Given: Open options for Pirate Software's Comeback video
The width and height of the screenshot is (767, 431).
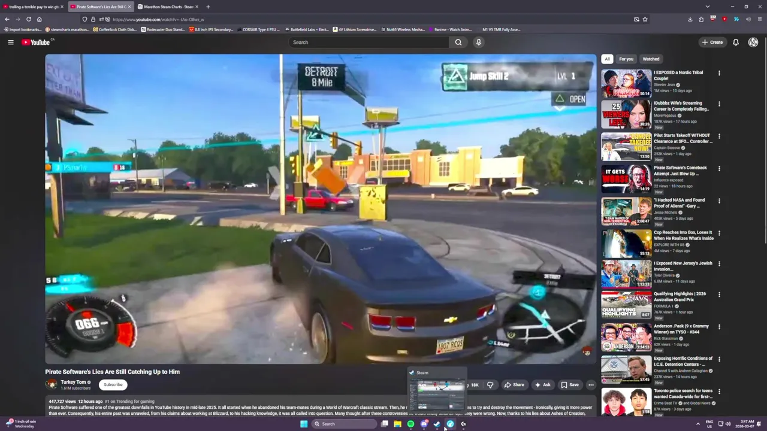Looking at the screenshot, I should point(719,168).
